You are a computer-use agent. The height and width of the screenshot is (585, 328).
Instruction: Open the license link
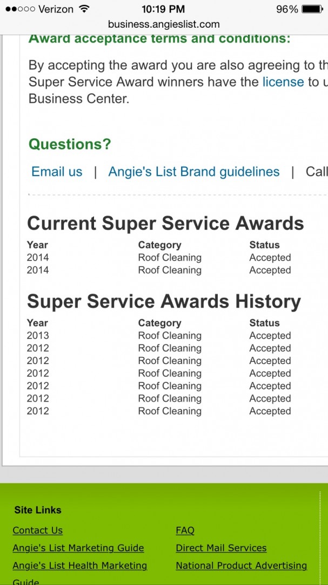(283, 82)
